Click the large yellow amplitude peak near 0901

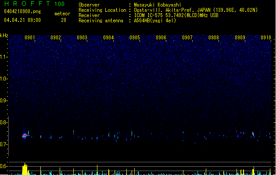(25, 169)
